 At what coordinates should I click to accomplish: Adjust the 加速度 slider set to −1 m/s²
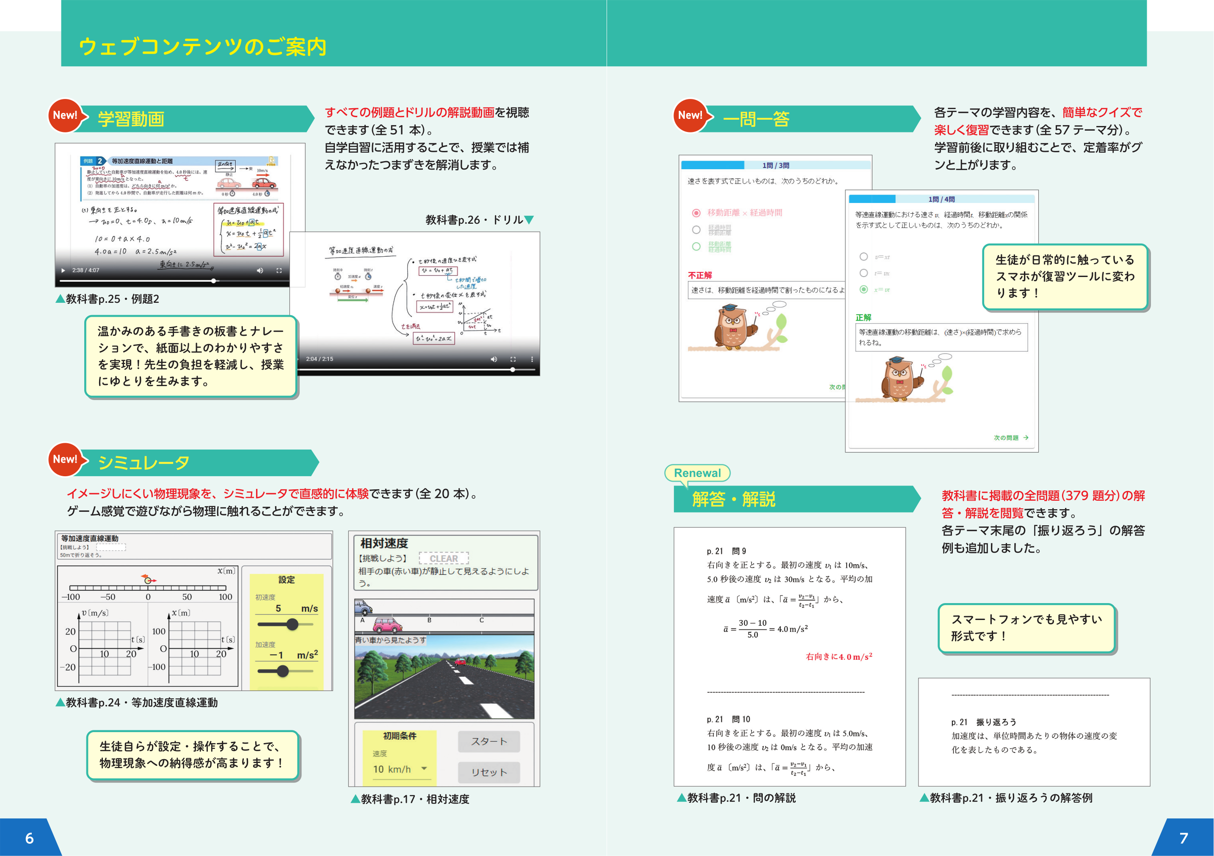point(286,671)
